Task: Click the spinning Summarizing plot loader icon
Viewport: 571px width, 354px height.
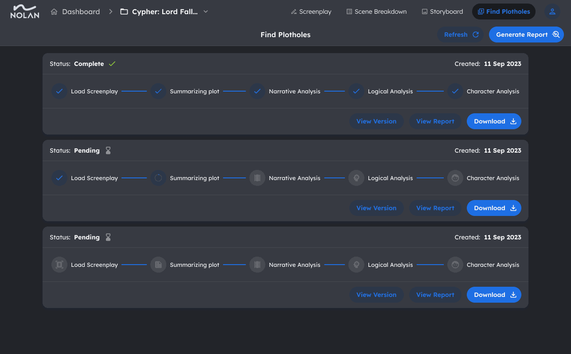Action: pyautogui.click(x=158, y=178)
